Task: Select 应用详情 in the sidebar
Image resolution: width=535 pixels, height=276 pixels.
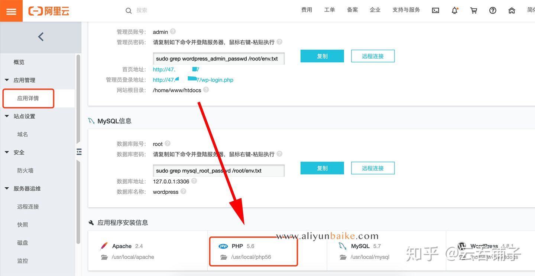Action: 28,98
